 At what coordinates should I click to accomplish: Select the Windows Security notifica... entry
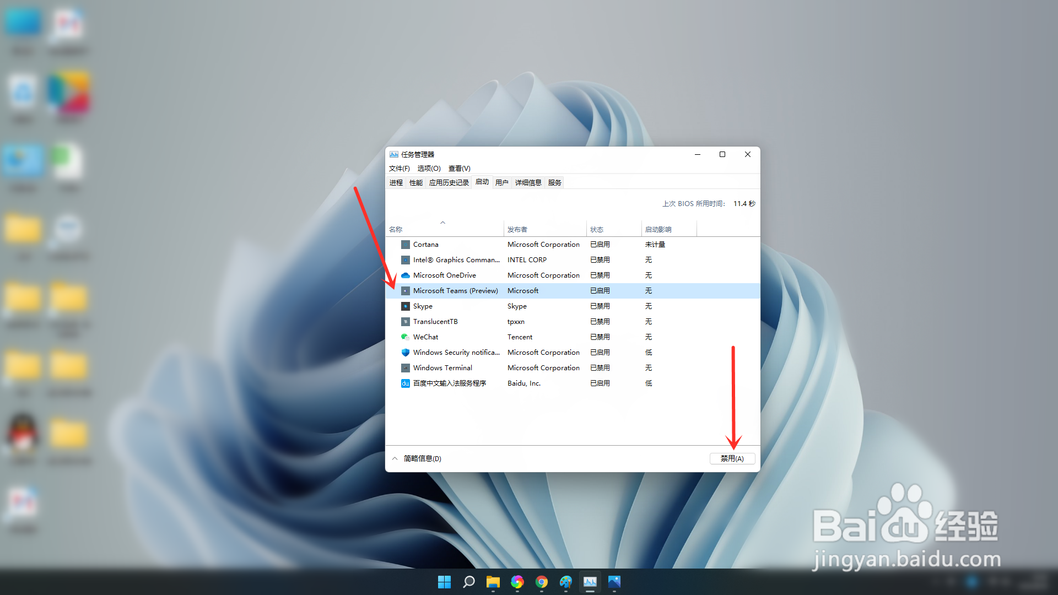[456, 353]
